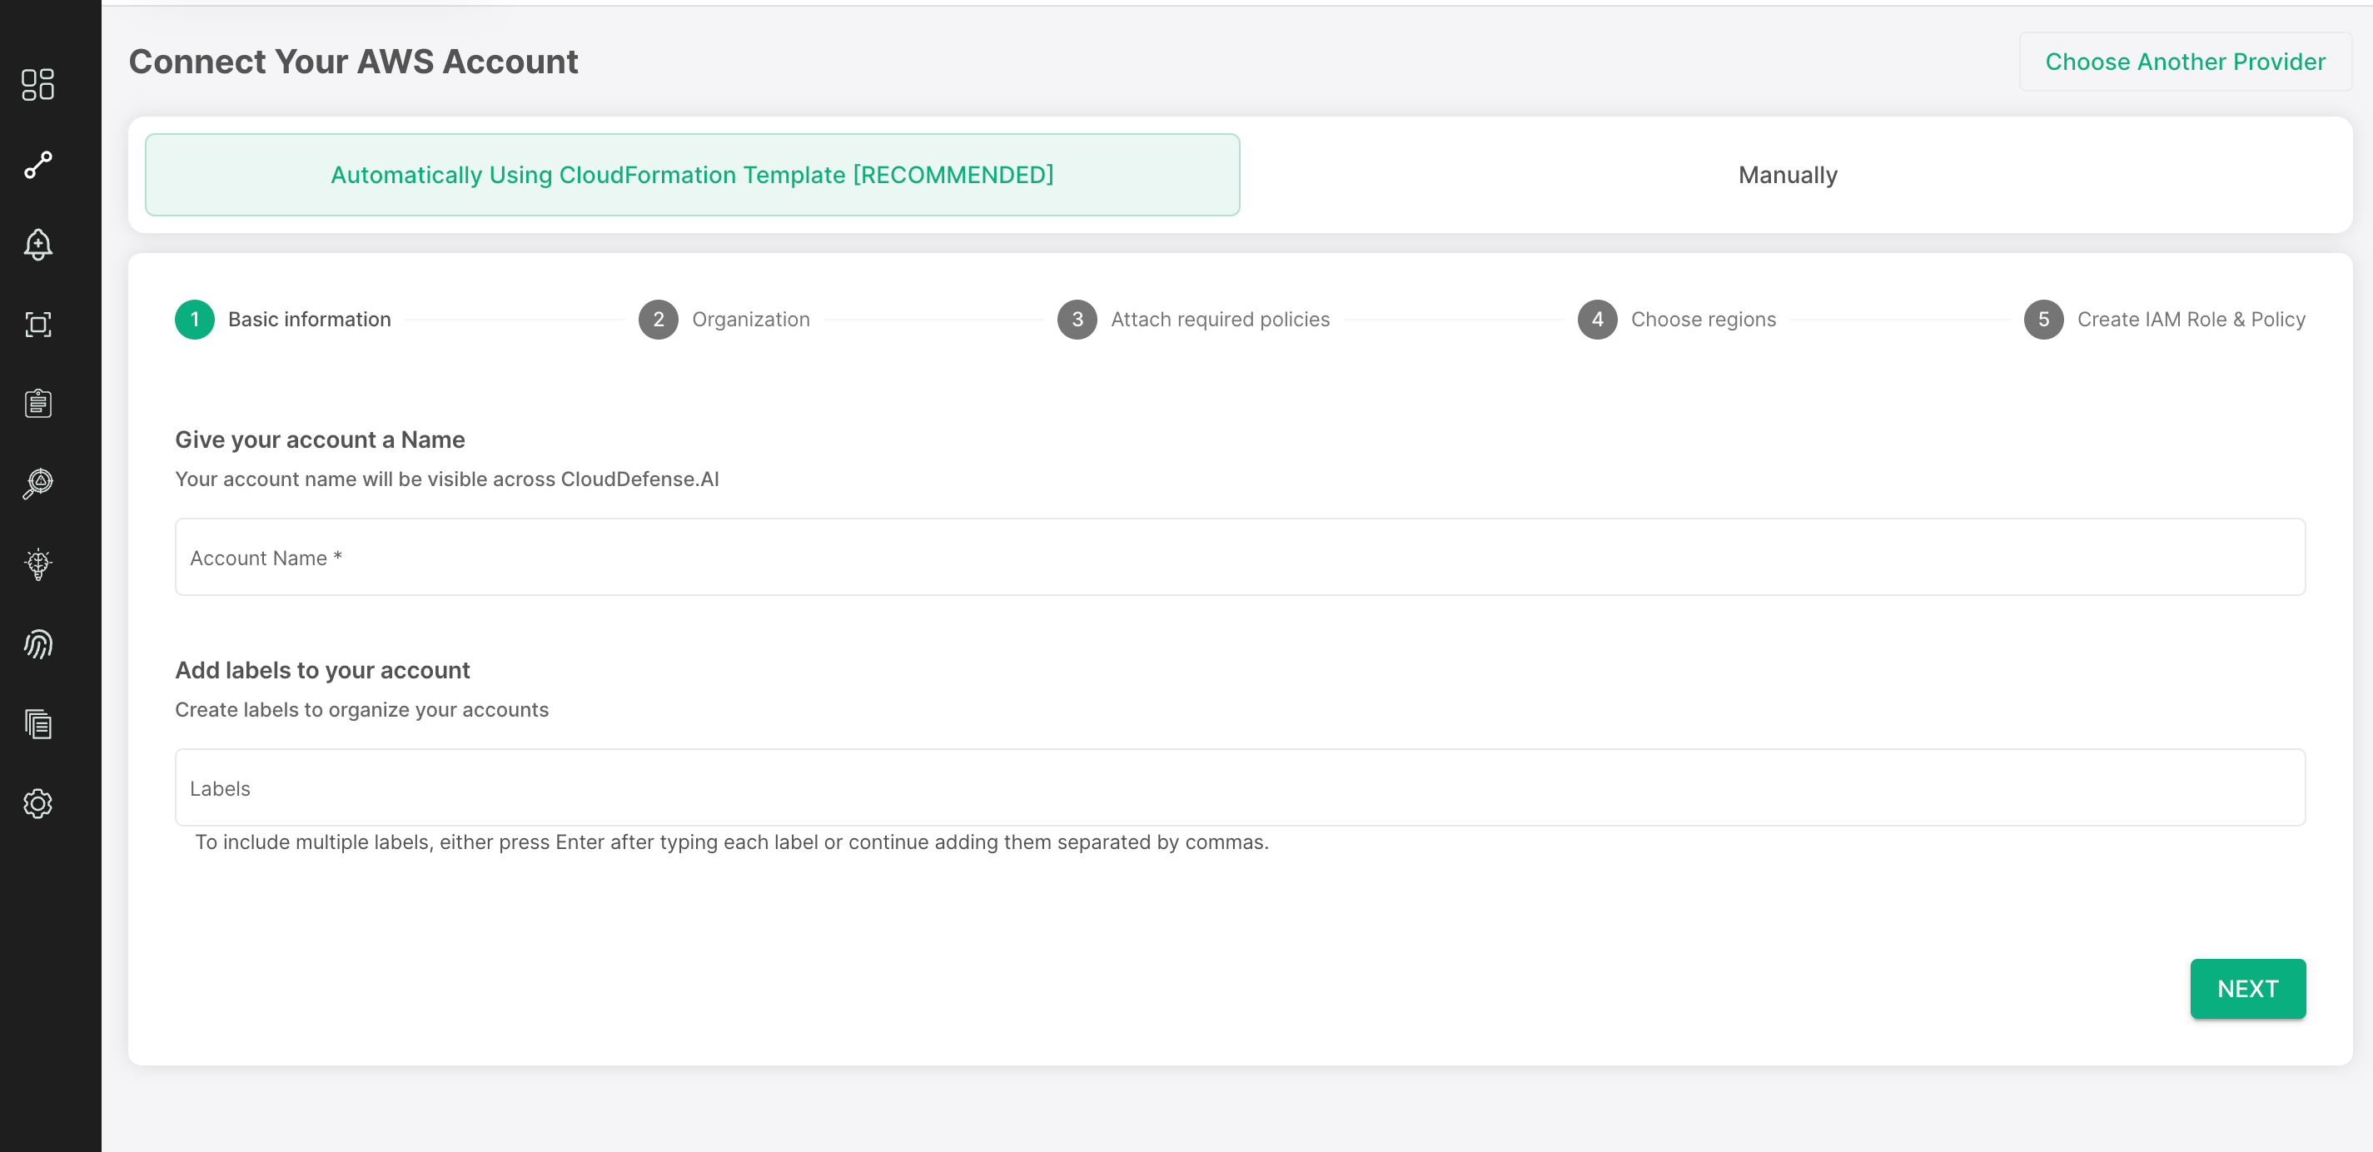Go to step 2 Organization
The height and width of the screenshot is (1152, 2373).
pos(724,320)
